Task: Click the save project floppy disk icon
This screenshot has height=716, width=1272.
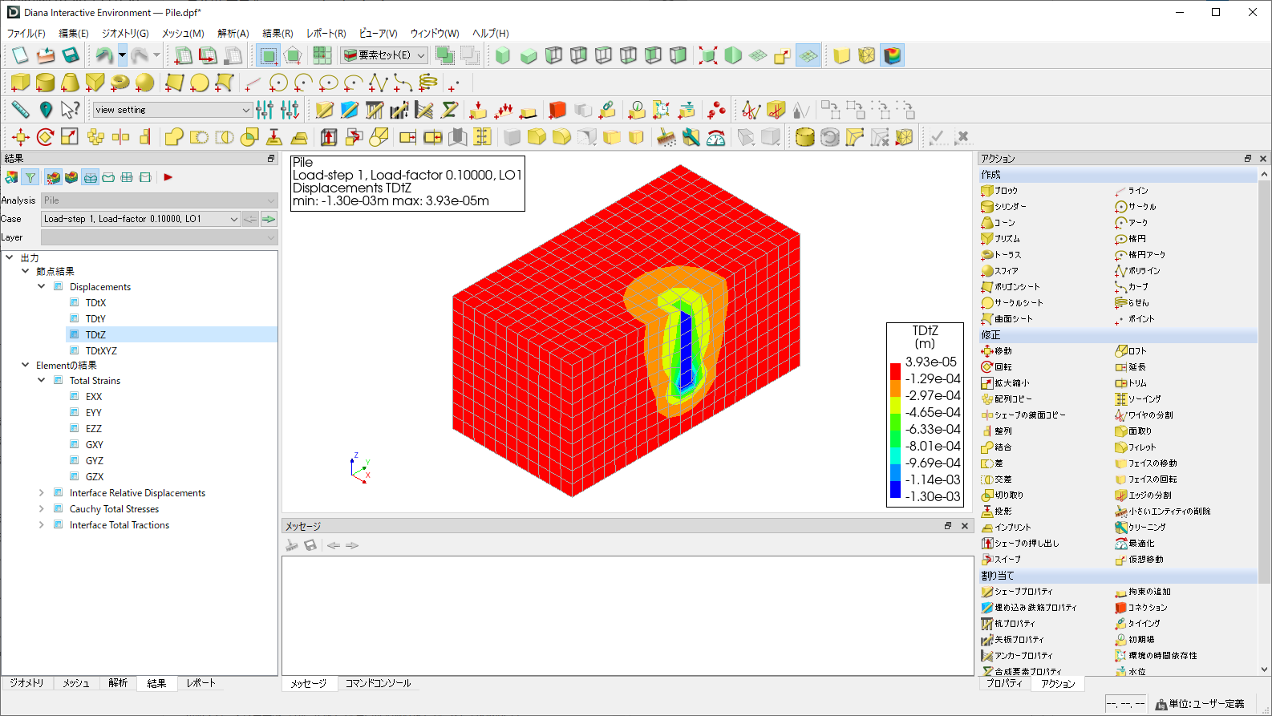Action: (71, 55)
